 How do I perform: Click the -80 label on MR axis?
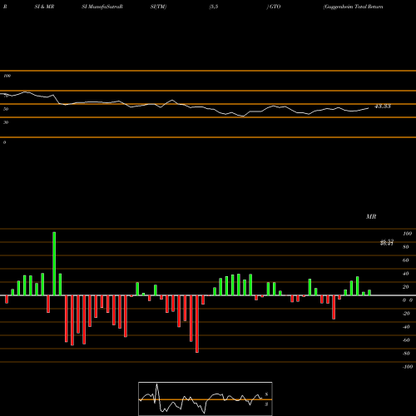[x=406, y=354]
